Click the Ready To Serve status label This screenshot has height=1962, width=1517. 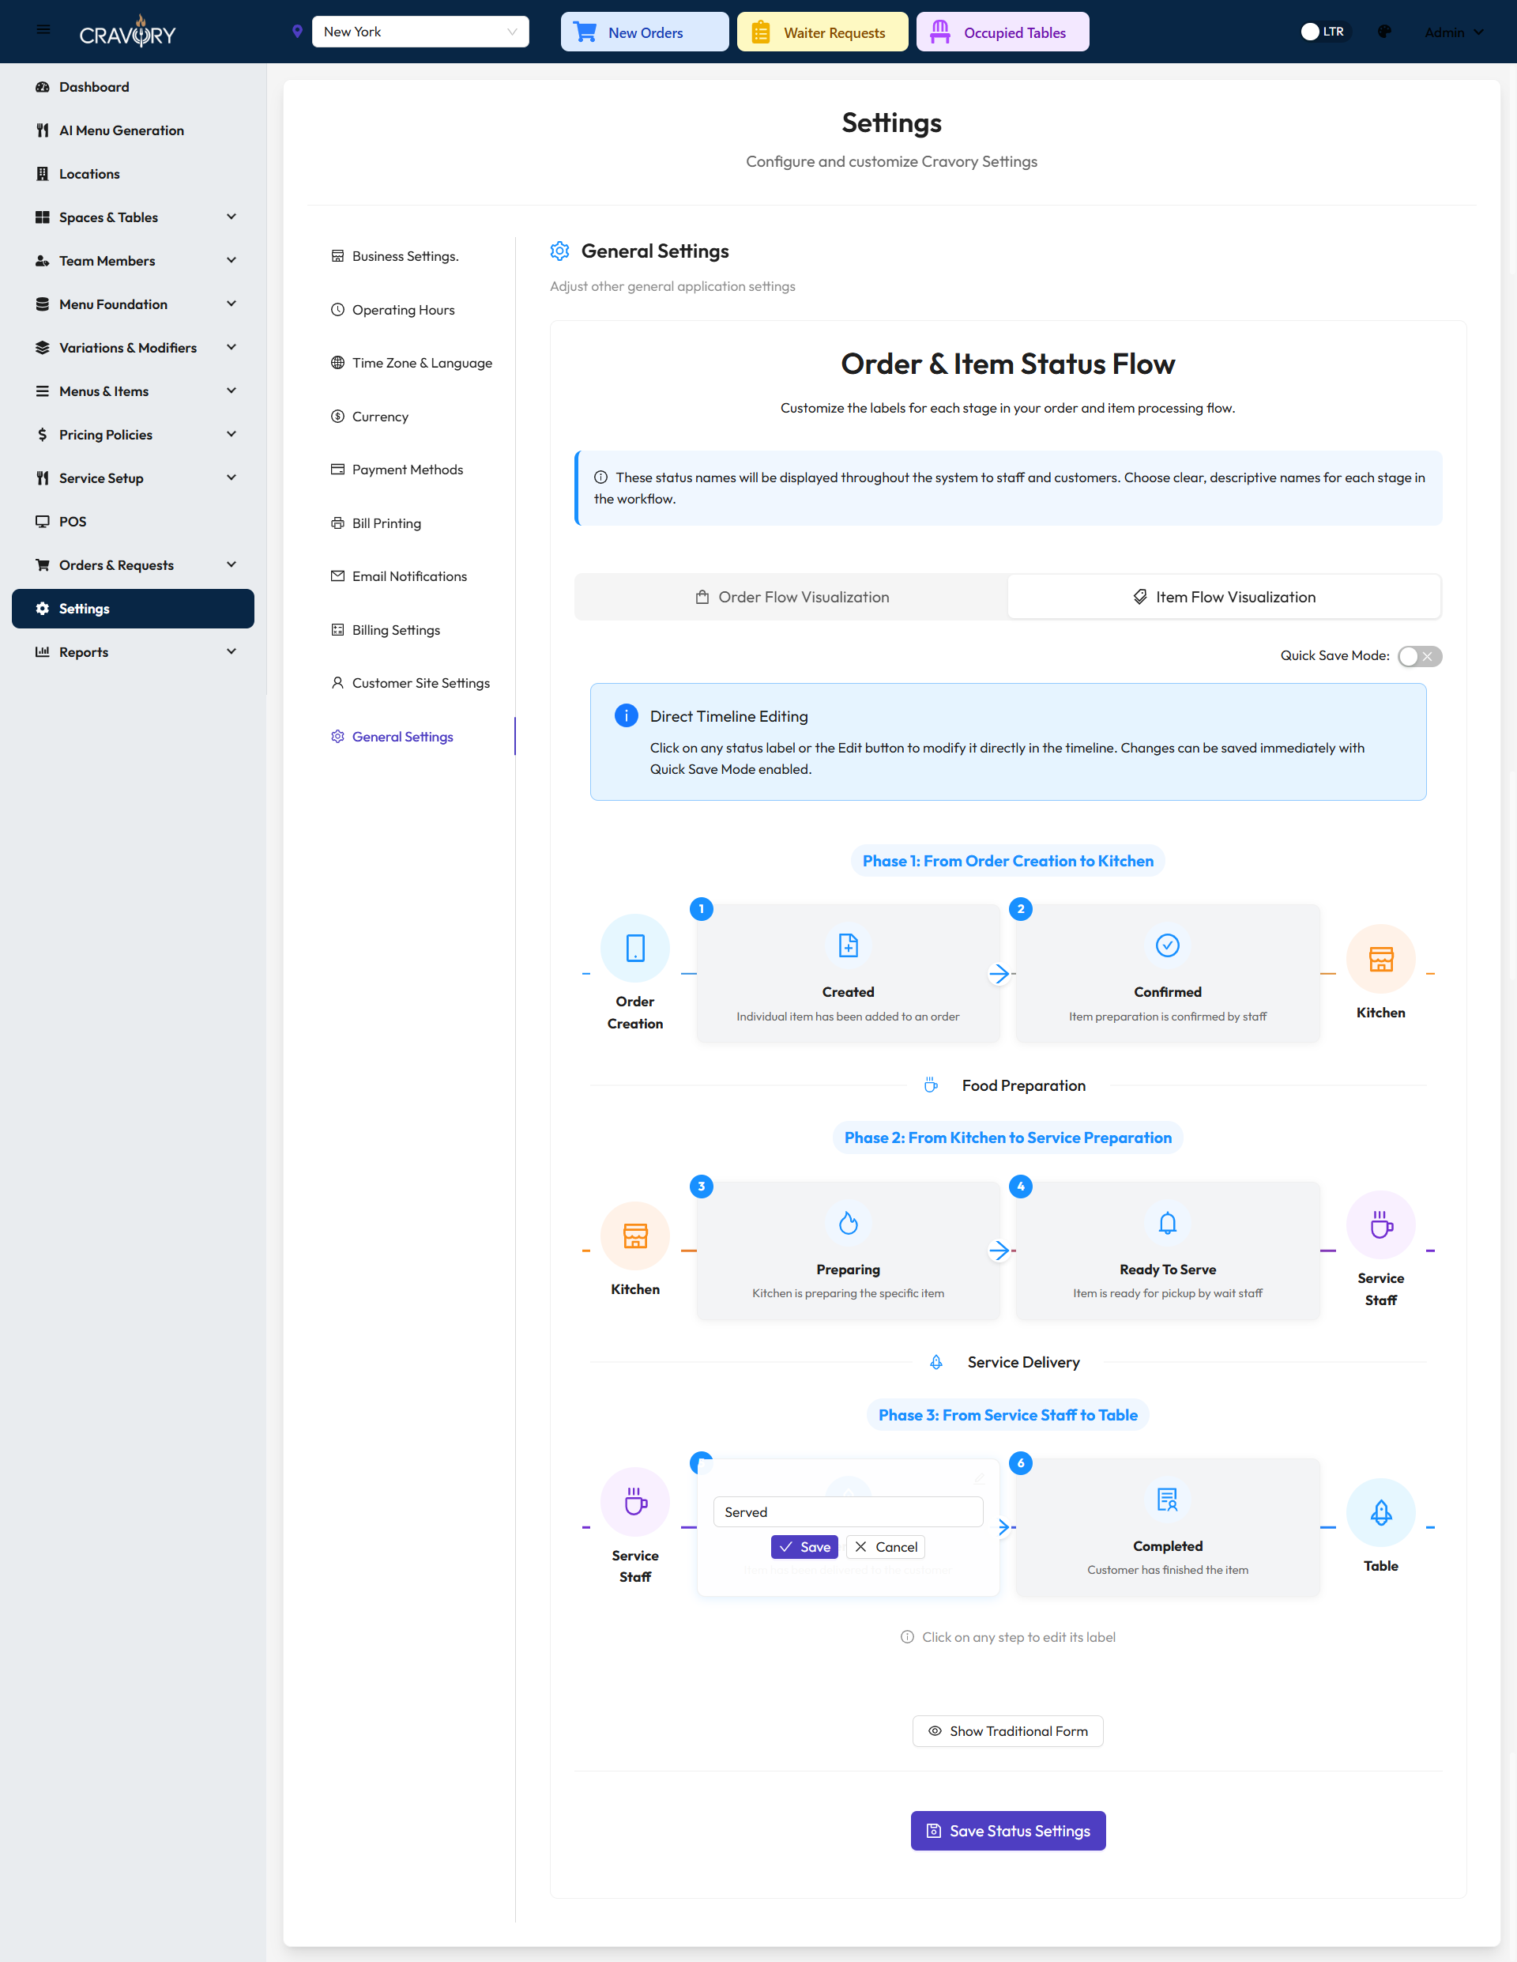[1167, 1270]
